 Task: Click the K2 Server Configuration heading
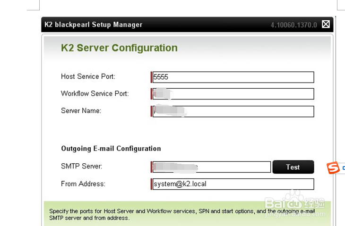[x=119, y=48]
